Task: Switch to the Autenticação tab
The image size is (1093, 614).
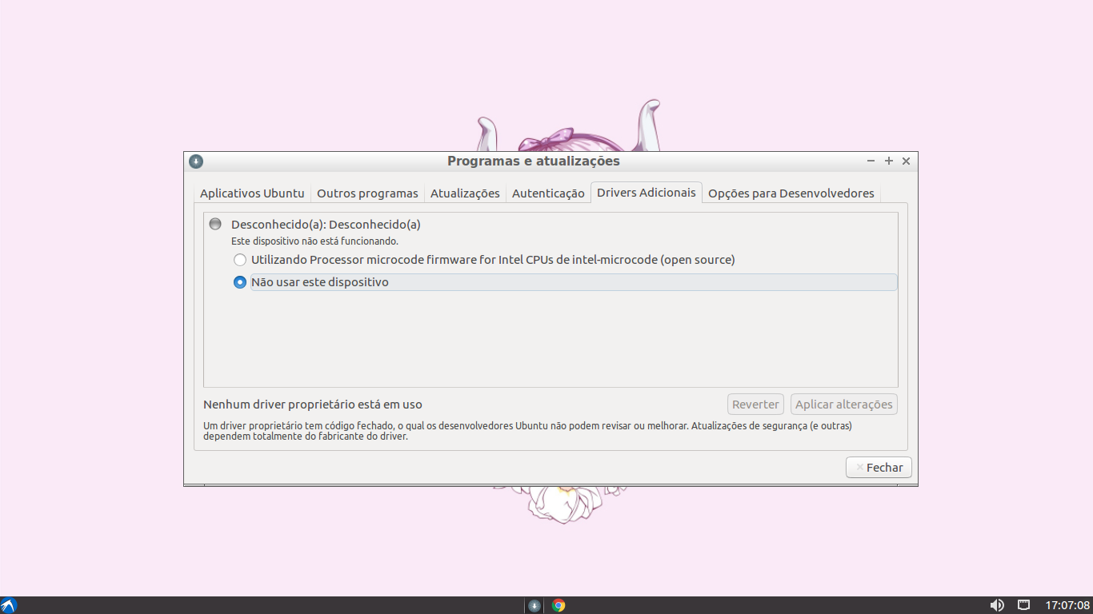Action: [x=548, y=193]
